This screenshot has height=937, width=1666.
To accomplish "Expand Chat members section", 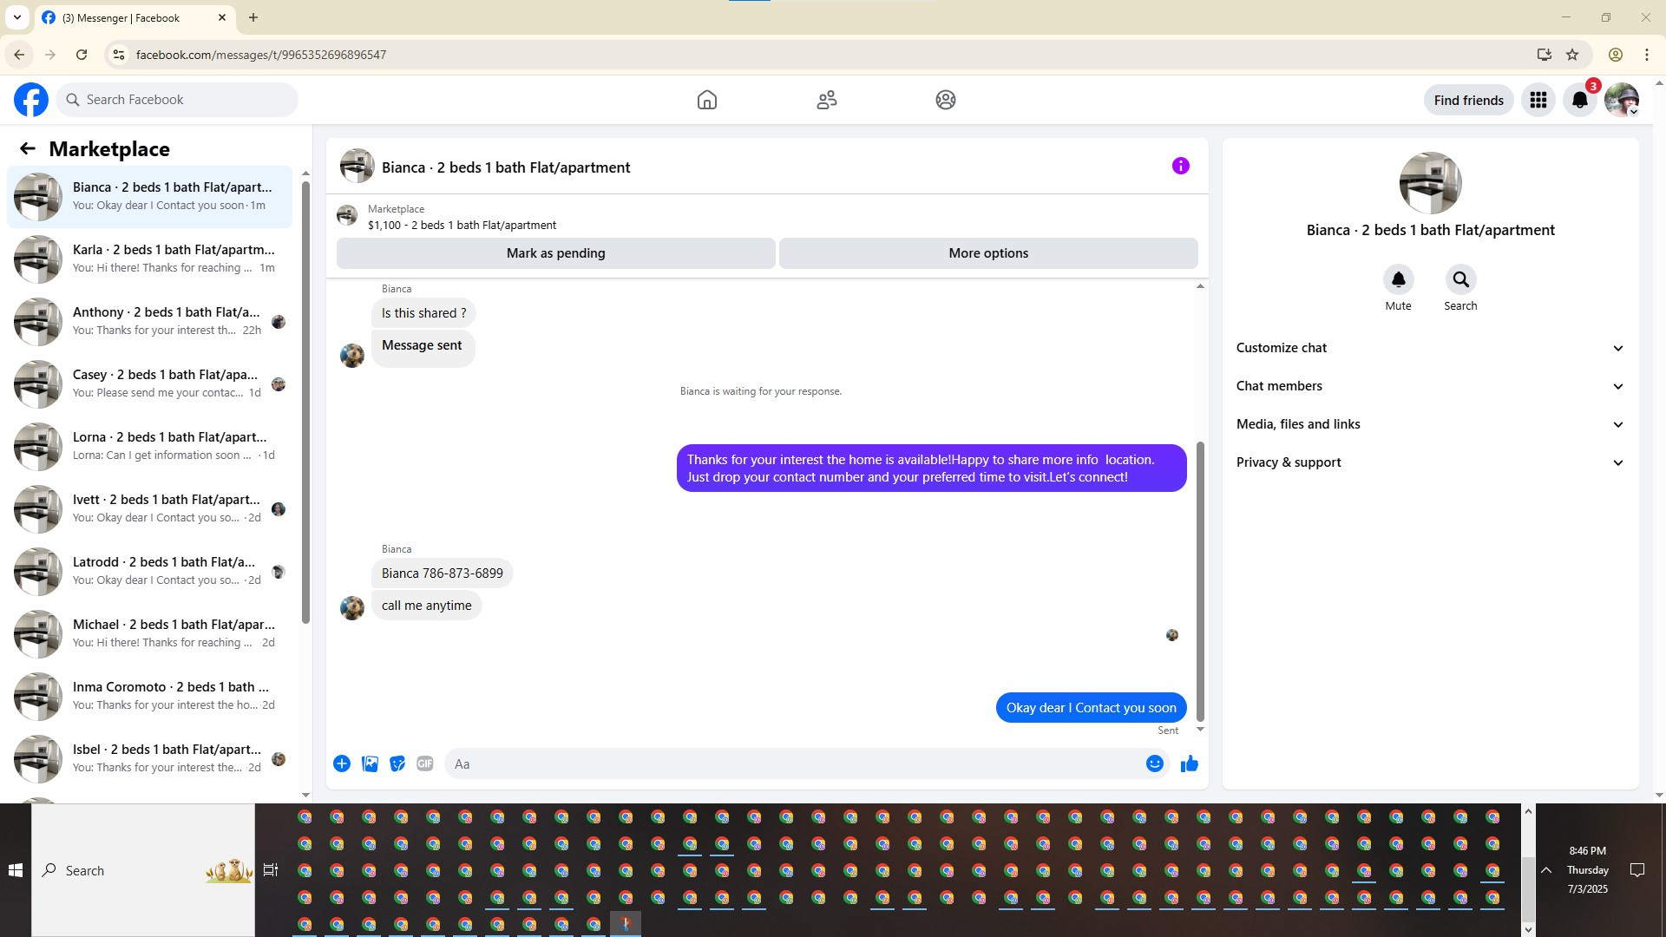I will 1429,386.
